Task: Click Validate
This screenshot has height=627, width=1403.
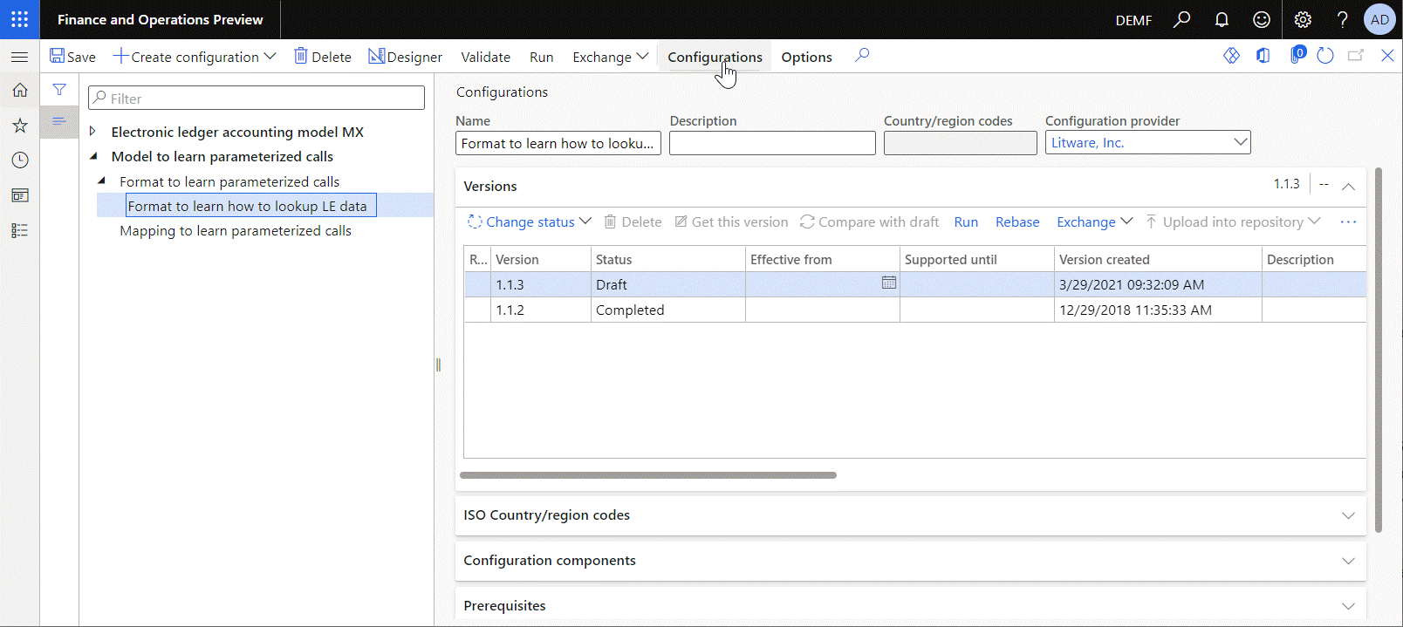Action: tap(485, 57)
